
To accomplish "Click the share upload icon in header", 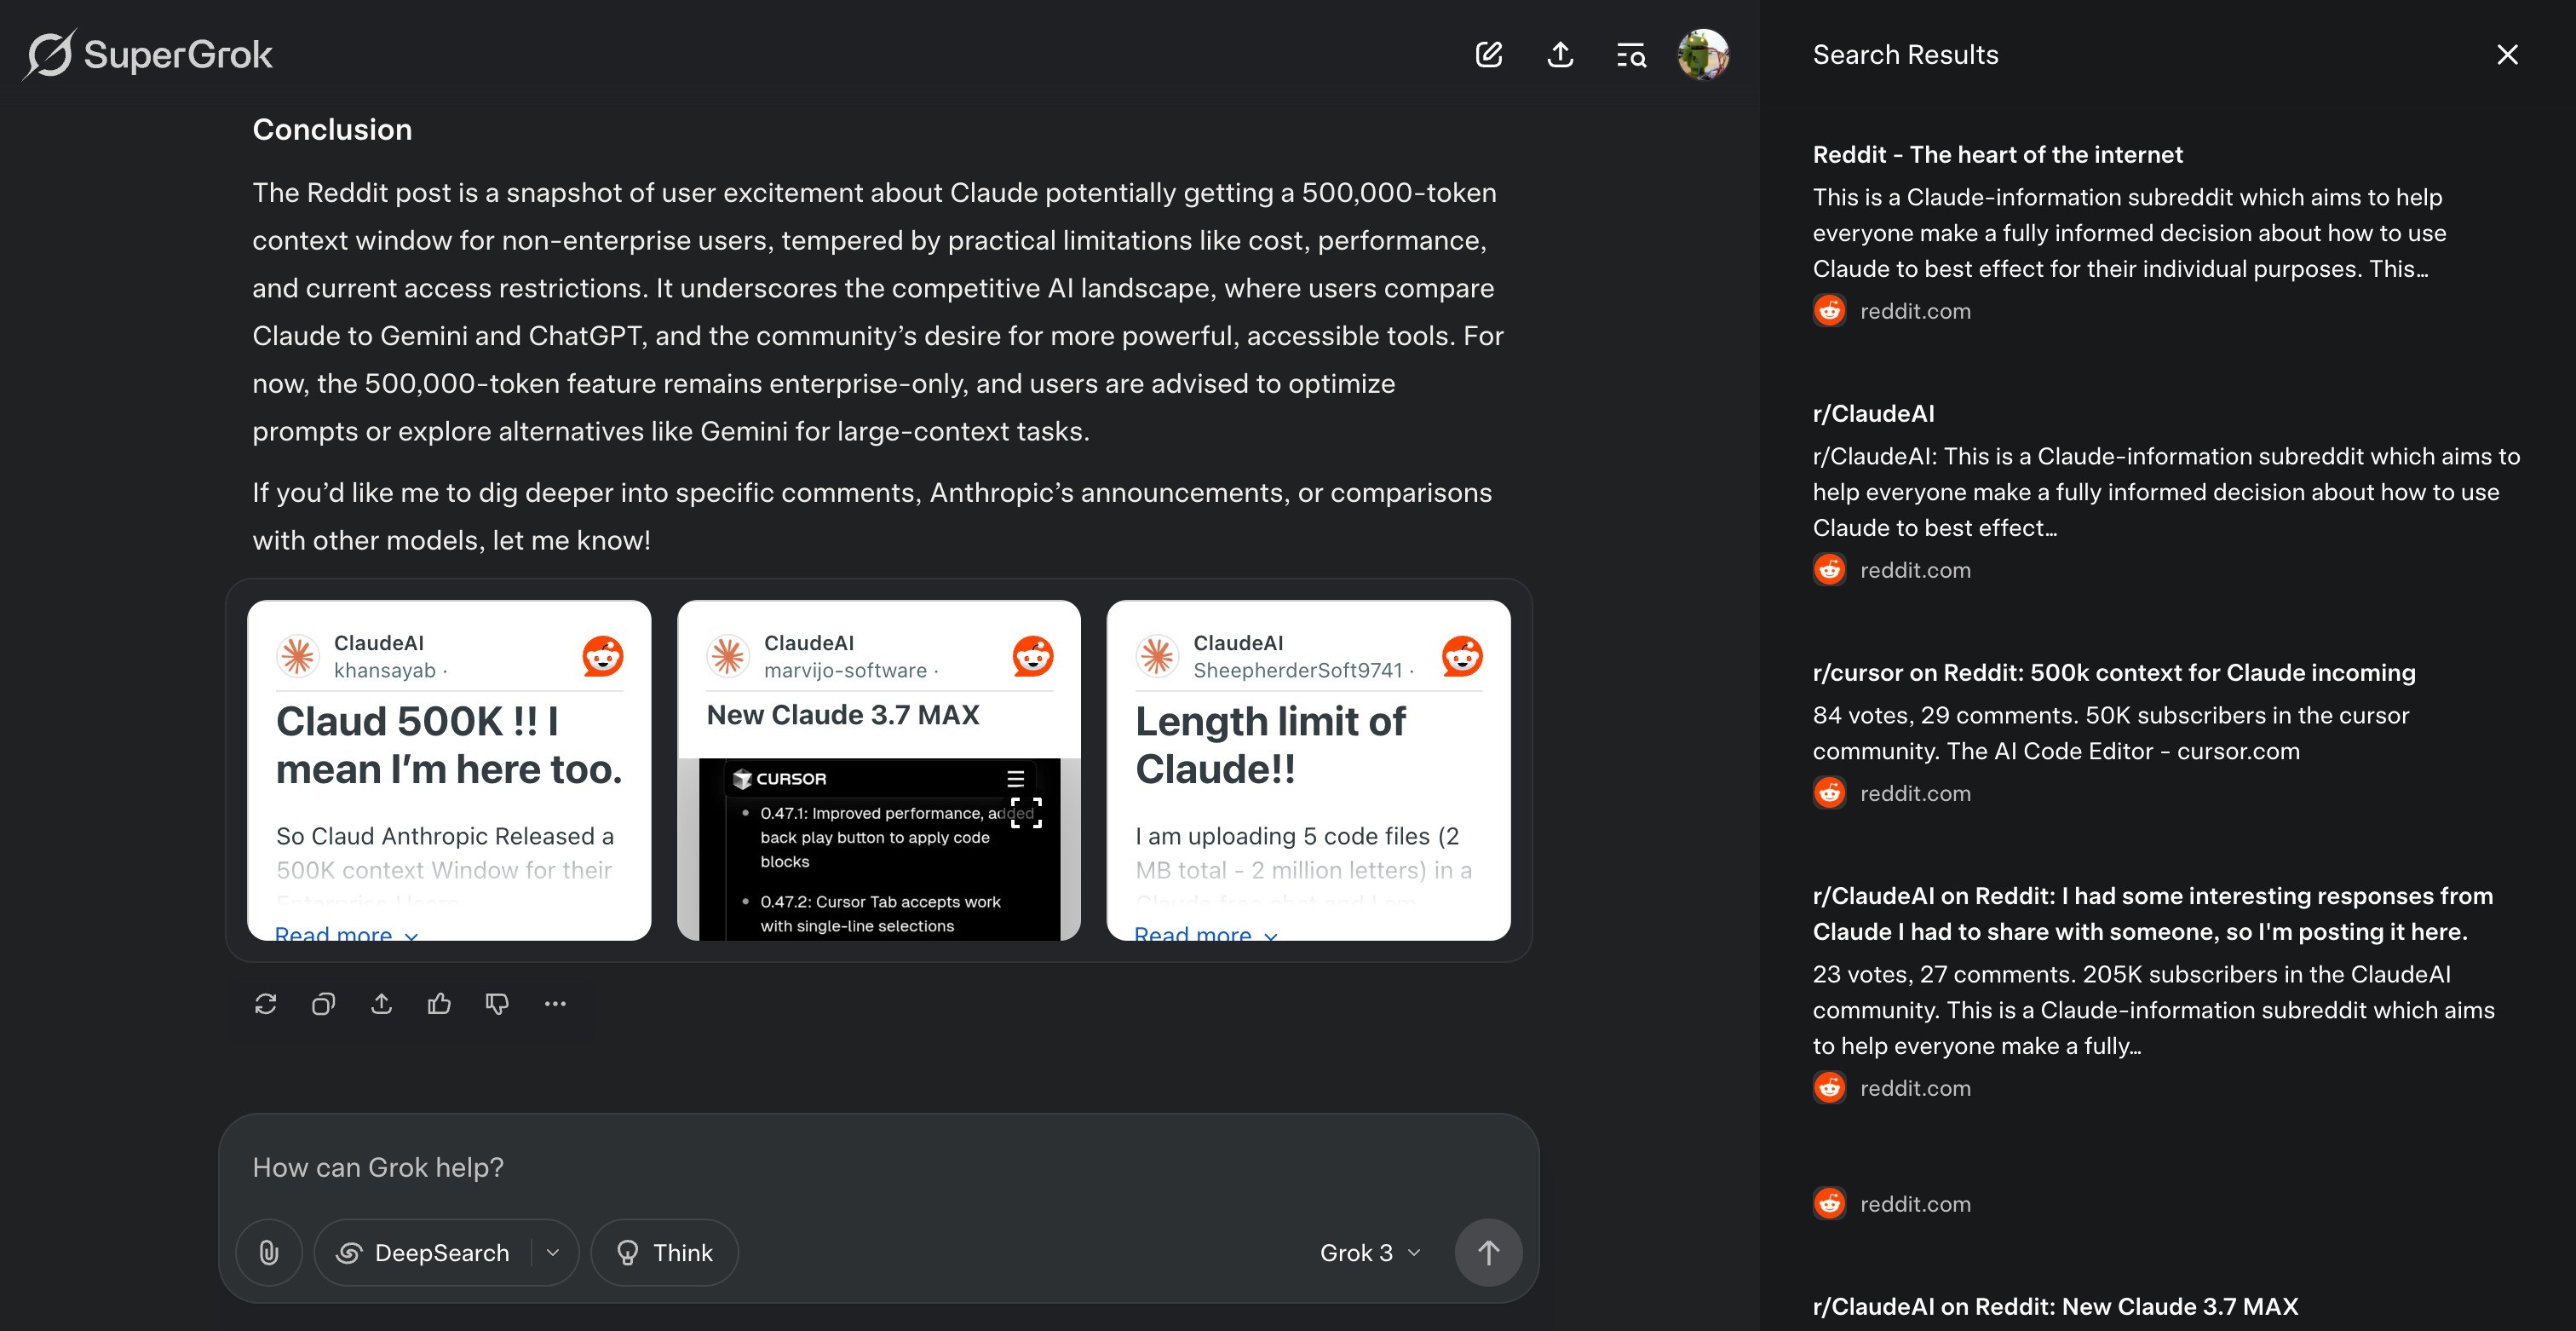I will point(1560,54).
